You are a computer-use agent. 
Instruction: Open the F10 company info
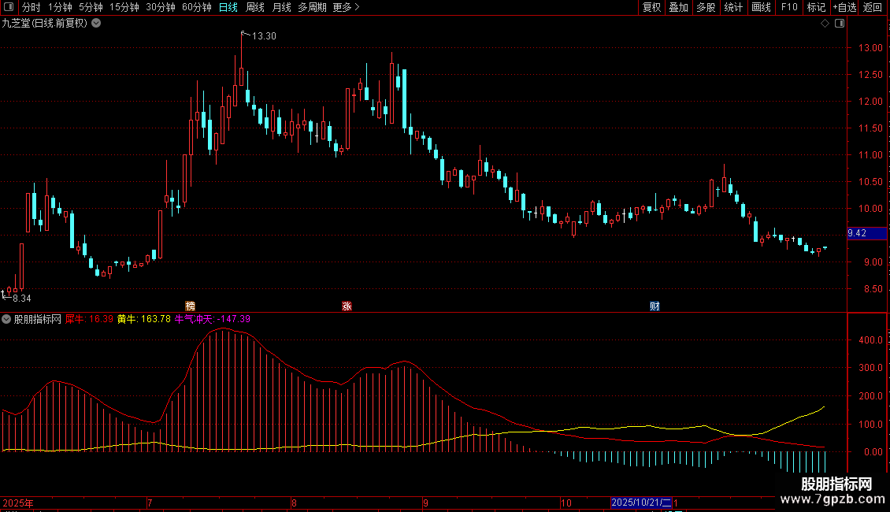coord(789,7)
